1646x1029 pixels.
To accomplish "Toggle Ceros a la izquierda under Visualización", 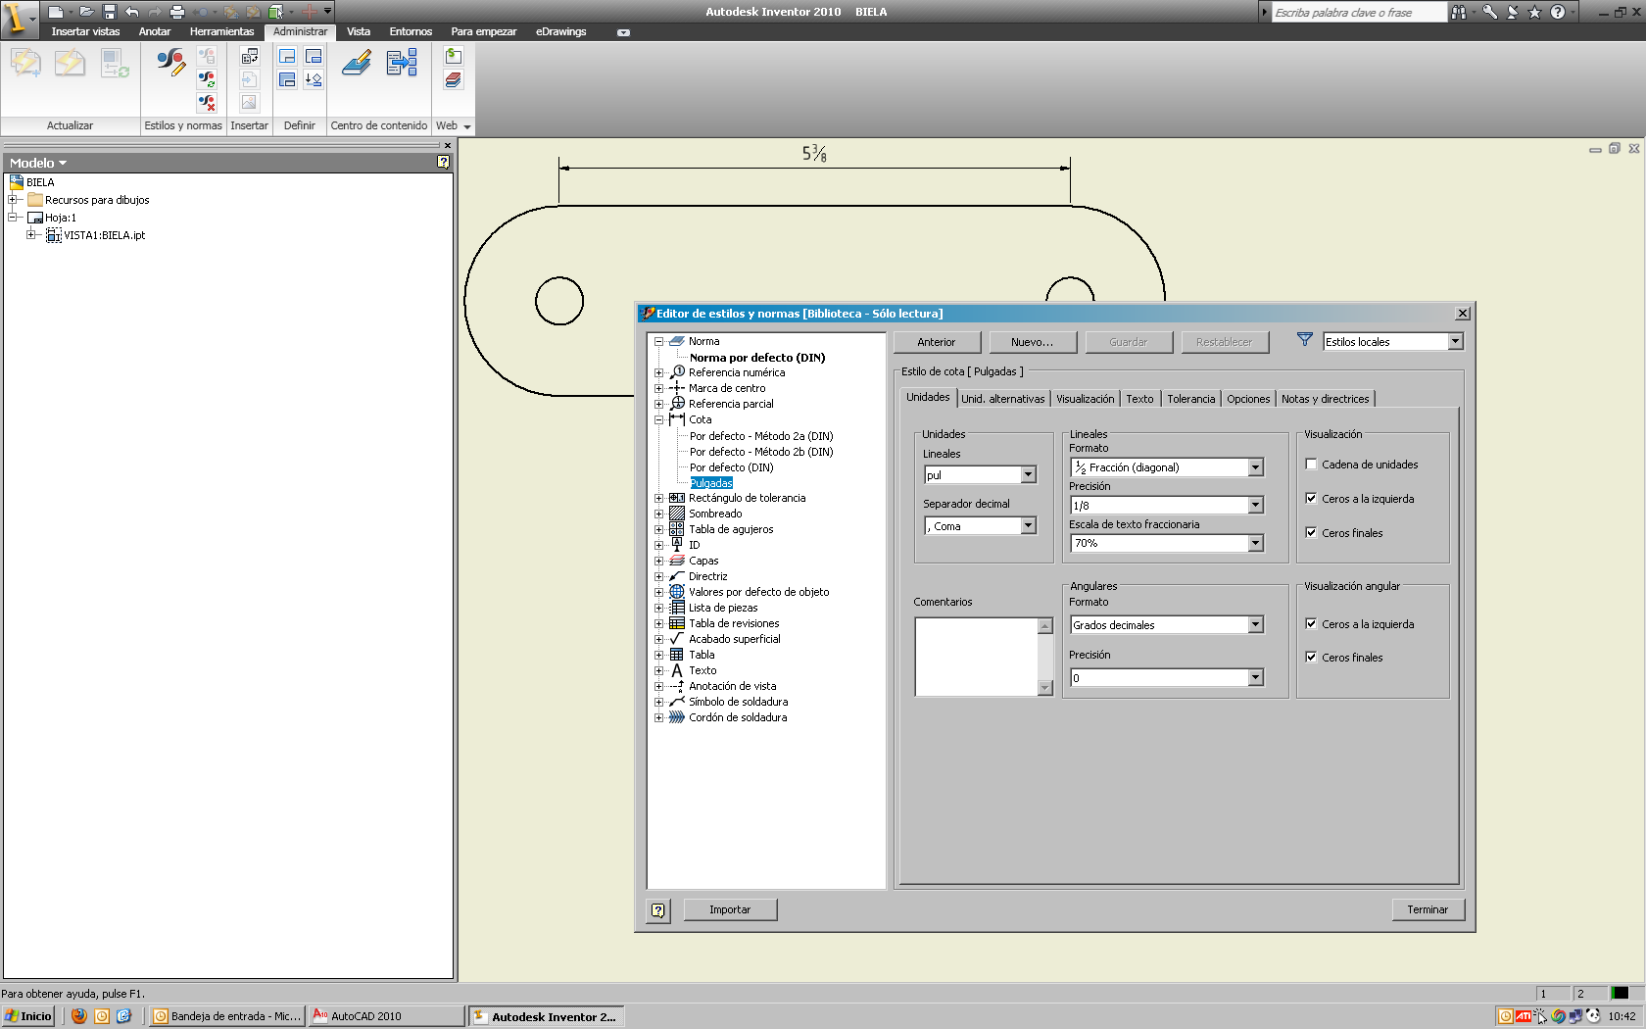I will coord(1311,499).
